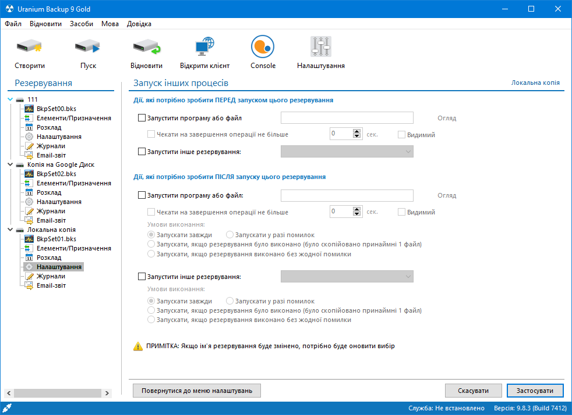This screenshot has height=415, width=572.
Task: Start backup with the Пуск icon
Action: click(87, 46)
